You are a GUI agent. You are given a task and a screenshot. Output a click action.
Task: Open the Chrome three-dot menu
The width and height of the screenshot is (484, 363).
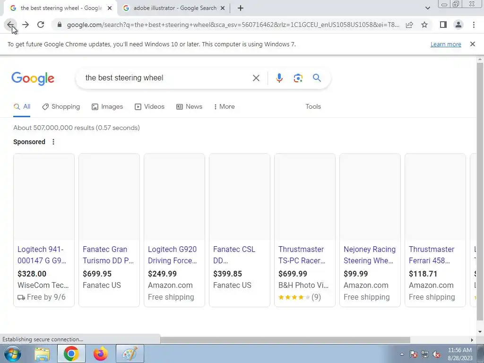click(474, 25)
